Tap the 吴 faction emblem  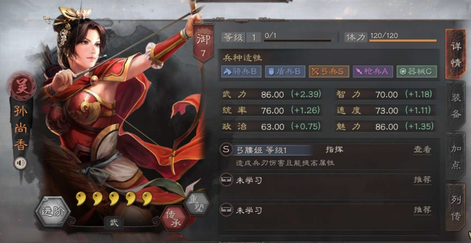pos(22,86)
